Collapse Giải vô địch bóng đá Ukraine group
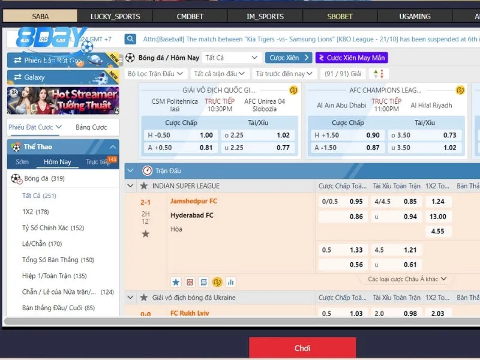The image size is (480, 360). tap(130, 297)
